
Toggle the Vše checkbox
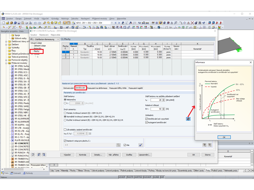(125, 145)
